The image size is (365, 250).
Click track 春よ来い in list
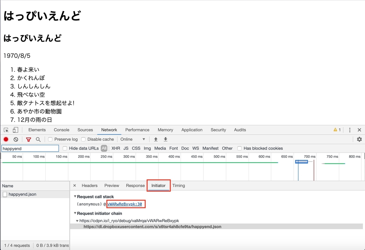[x=28, y=70]
